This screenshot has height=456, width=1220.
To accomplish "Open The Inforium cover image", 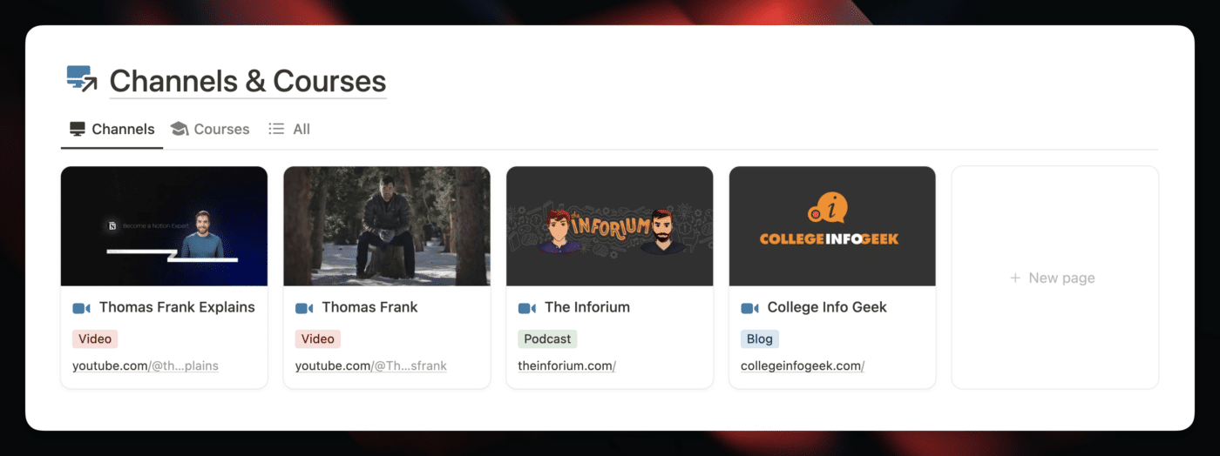I will click(x=609, y=225).
